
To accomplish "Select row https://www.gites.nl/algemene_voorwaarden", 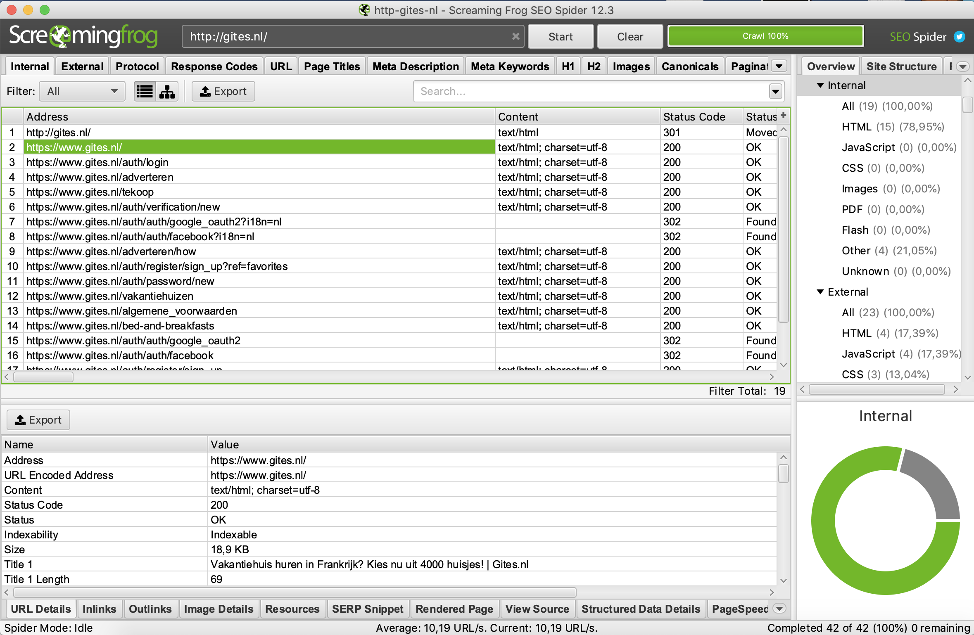I will tap(389, 311).
